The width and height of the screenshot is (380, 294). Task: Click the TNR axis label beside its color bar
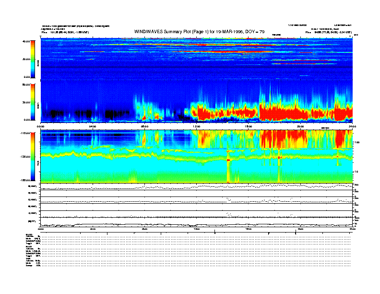click(x=38, y=164)
